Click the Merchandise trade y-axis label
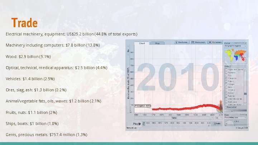 click(x=128, y=83)
